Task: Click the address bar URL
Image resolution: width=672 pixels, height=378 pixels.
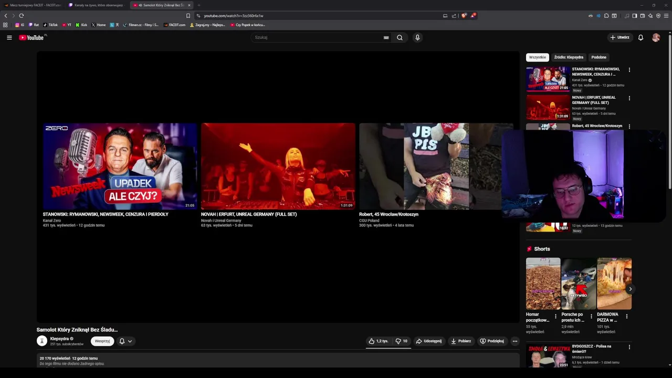Action: [x=234, y=16]
